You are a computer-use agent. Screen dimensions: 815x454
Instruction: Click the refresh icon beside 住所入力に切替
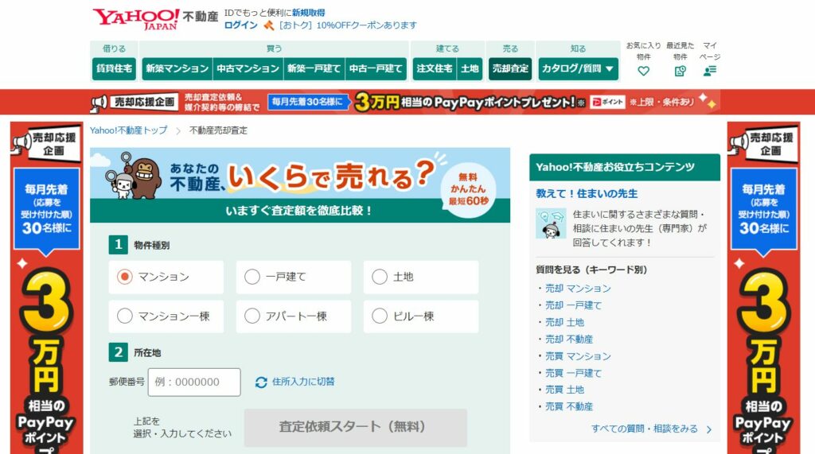pyautogui.click(x=261, y=382)
